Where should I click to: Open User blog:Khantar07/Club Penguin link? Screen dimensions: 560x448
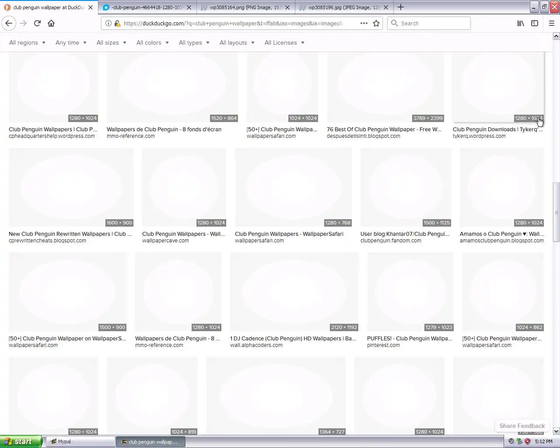click(x=405, y=234)
